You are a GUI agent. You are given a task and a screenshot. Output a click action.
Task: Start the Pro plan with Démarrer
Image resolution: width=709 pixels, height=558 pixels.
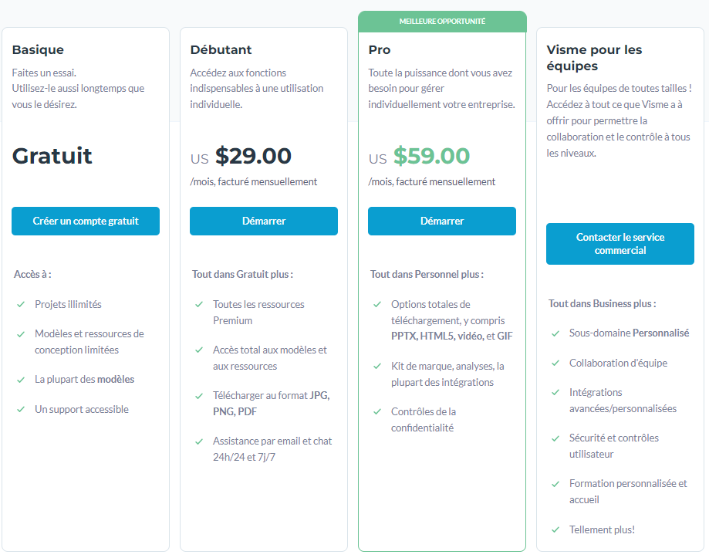coord(442,222)
